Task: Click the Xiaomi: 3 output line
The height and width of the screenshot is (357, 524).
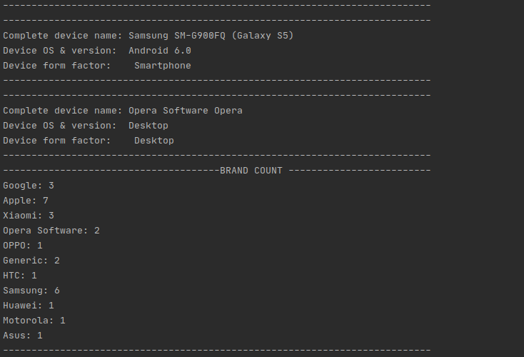Action: tap(29, 216)
